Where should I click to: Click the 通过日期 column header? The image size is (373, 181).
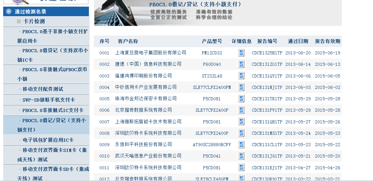pyautogui.click(x=298, y=41)
